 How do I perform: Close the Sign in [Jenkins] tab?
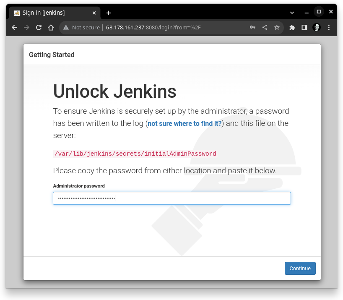pyautogui.click(x=94, y=13)
